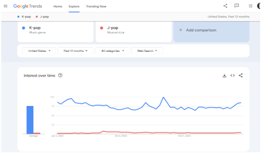This screenshot has height=156, width=261.
Task: Click the K-pop peak at 100
Action: (163, 97)
